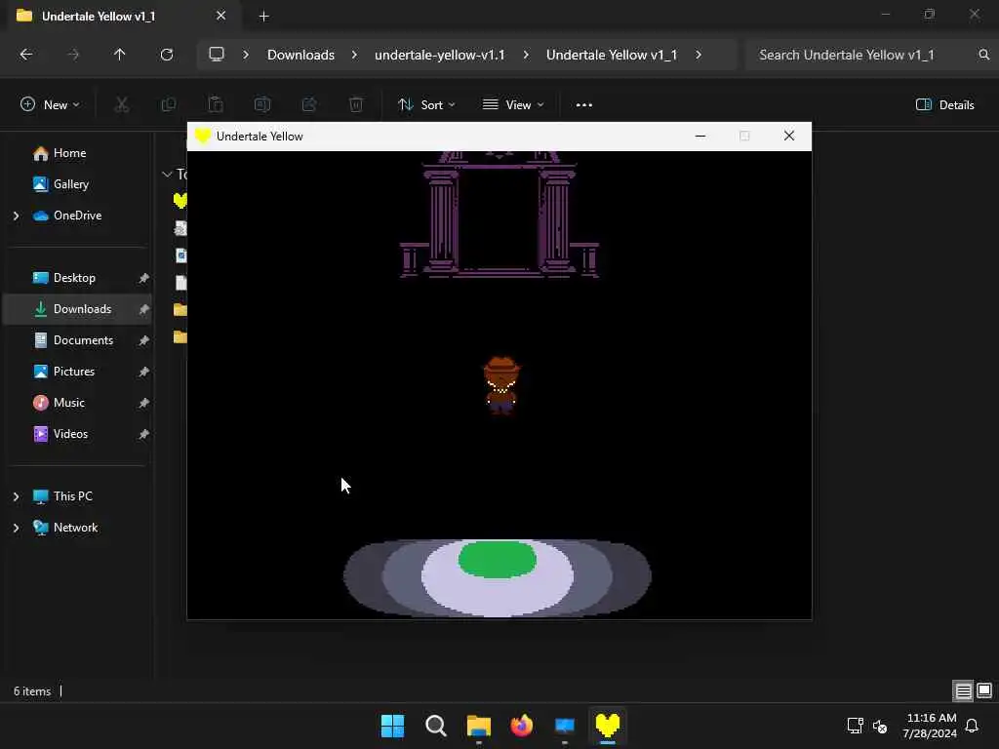This screenshot has height=749, width=999.
Task: Expand the OneDrive tree node
Action: 16,217
